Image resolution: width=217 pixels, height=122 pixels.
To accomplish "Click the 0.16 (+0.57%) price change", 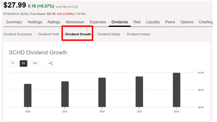I will 41,6.
